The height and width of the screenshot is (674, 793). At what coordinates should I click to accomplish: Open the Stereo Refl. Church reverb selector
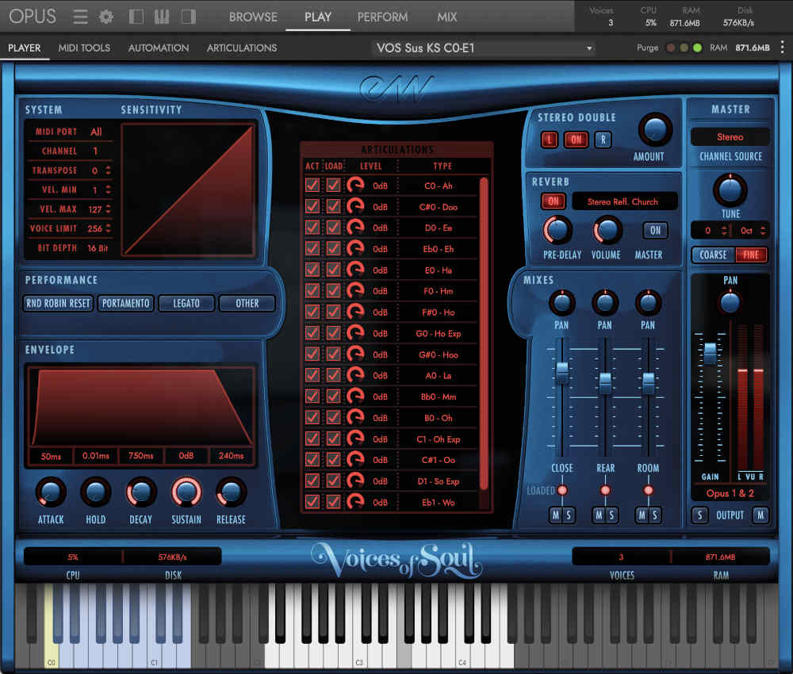coord(623,201)
